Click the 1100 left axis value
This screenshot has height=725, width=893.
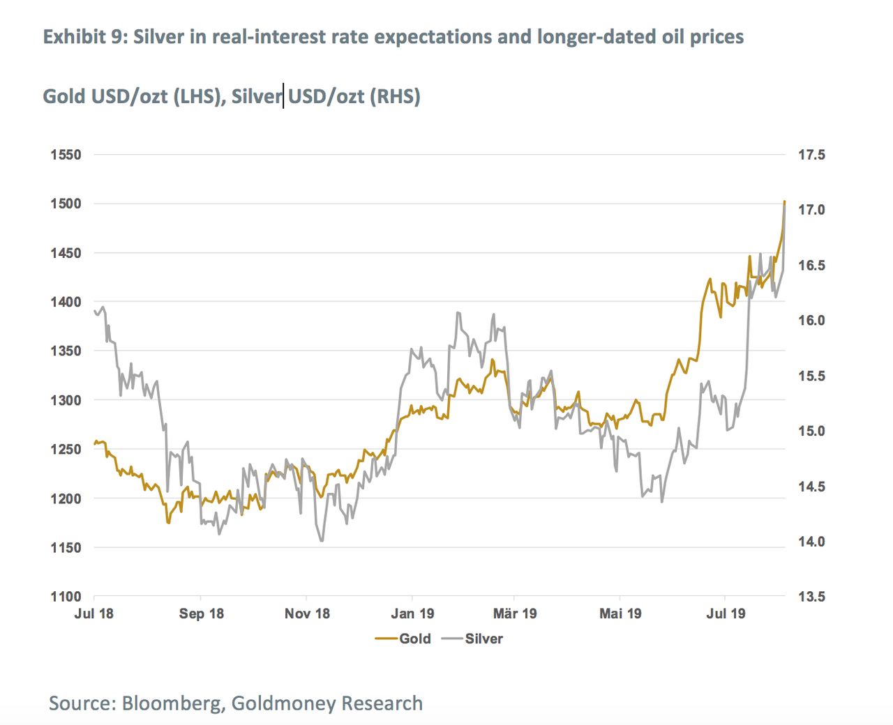pos(66,597)
